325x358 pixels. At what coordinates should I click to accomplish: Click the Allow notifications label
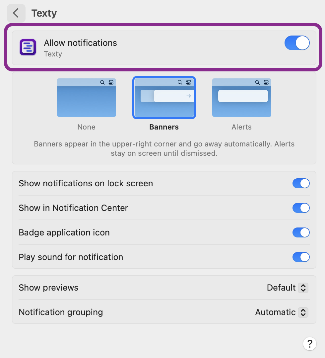coord(80,43)
